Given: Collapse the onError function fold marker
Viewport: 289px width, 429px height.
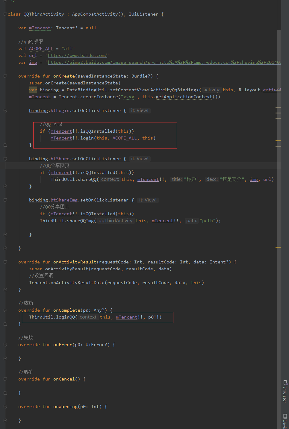Looking at the screenshot, I should coord(5,345).
